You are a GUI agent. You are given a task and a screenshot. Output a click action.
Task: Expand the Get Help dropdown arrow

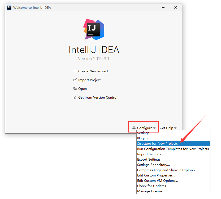(175, 128)
